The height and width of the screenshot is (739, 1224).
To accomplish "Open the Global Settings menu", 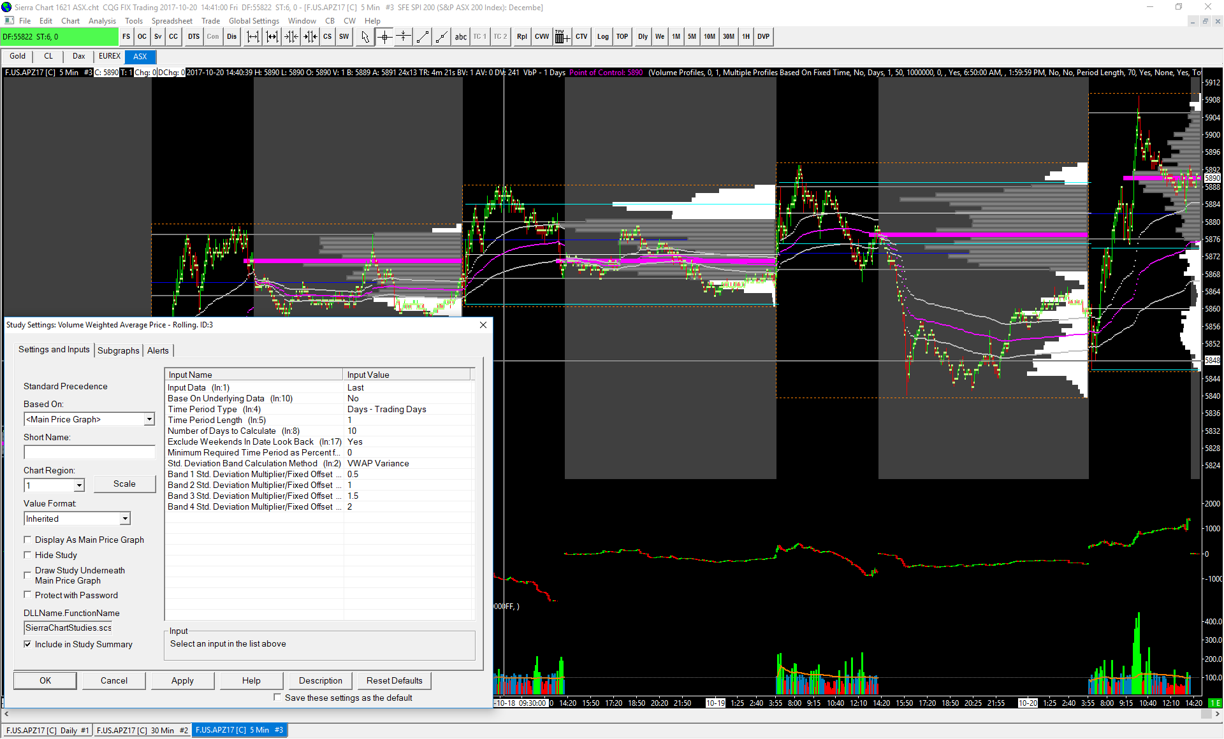I will point(254,21).
